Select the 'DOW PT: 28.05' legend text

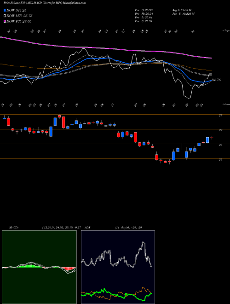click(19, 21)
